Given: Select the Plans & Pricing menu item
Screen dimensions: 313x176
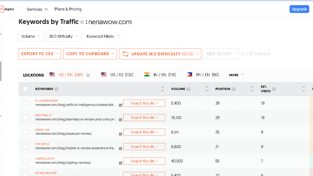Looking at the screenshot, I should pos(68,9).
